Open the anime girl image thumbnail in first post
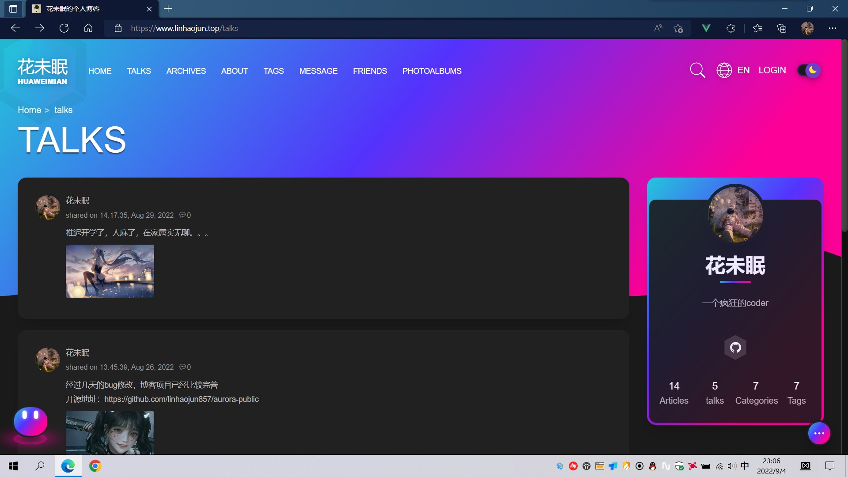This screenshot has width=848, height=477. (x=110, y=271)
